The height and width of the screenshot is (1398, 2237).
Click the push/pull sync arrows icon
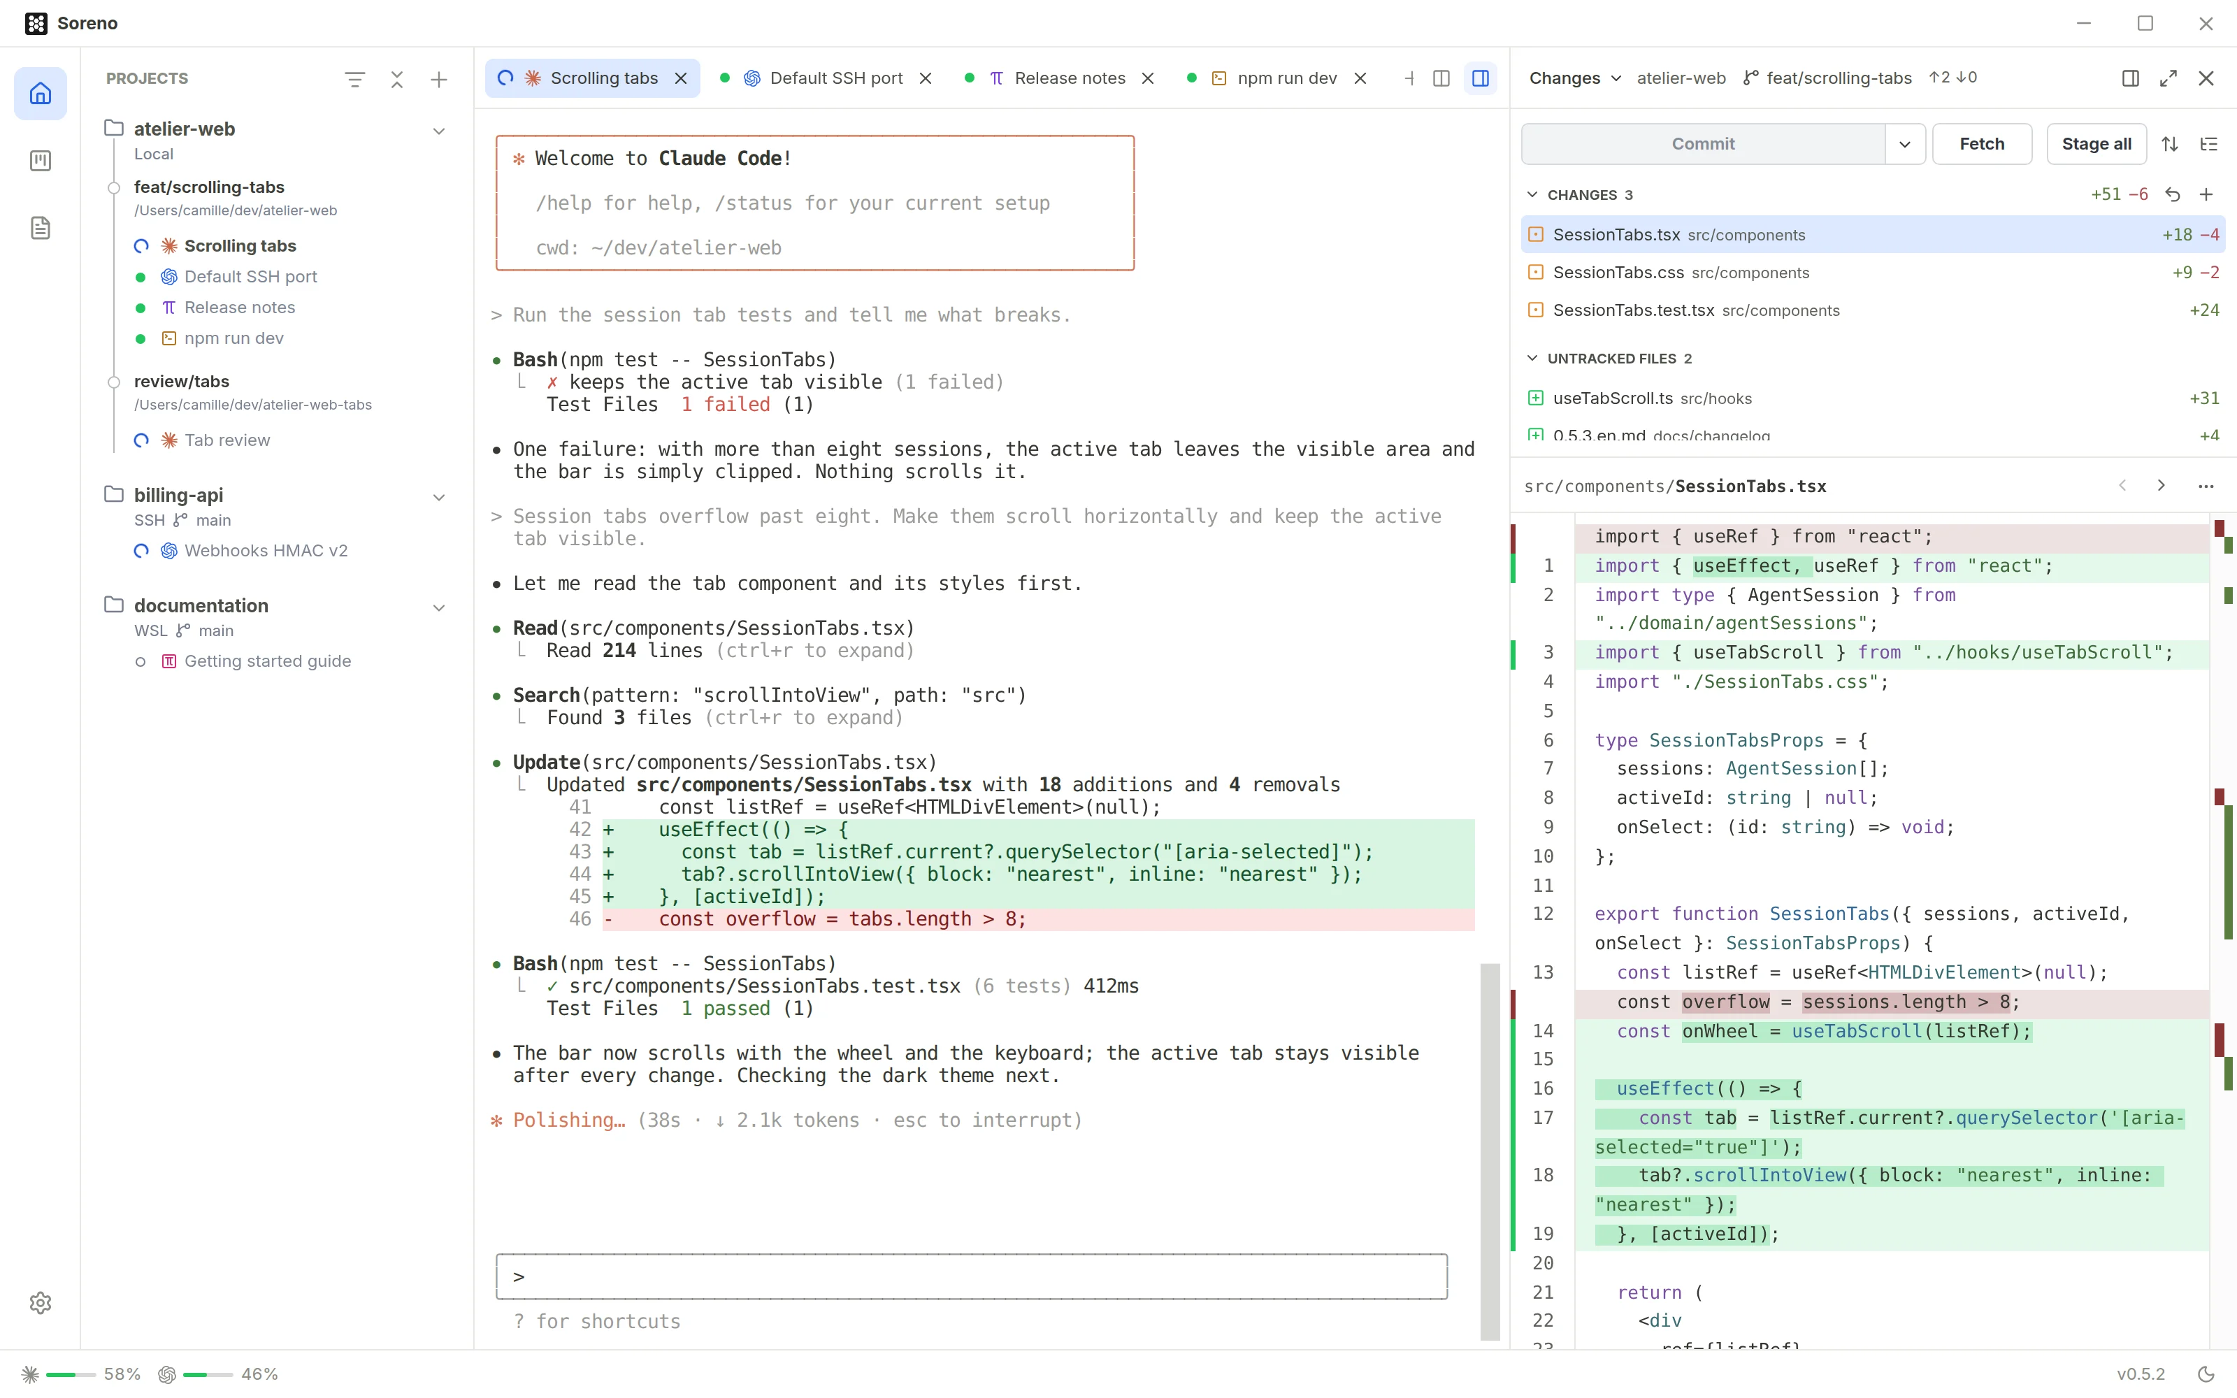[2171, 144]
